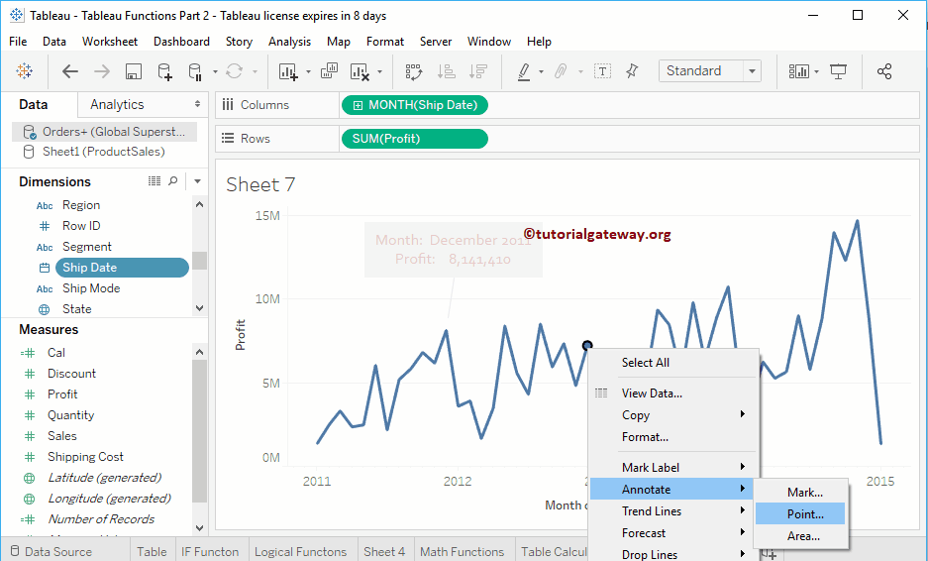Select Point... in the Annotate submenu
The width and height of the screenshot is (928, 561).
click(804, 513)
